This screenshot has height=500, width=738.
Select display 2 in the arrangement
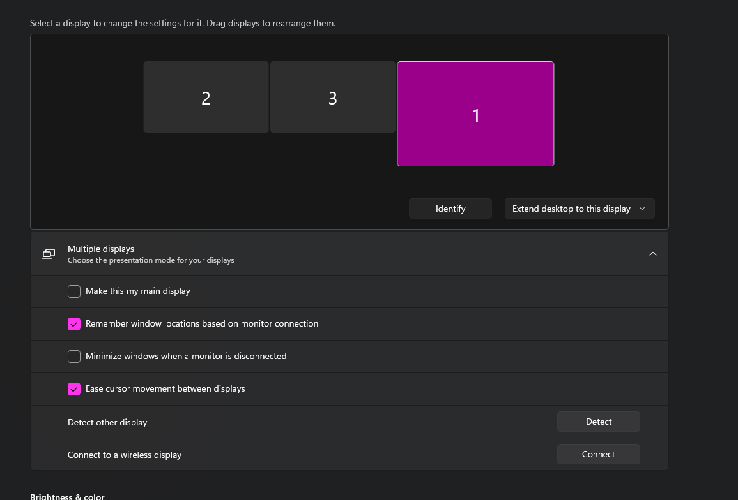[206, 98]
